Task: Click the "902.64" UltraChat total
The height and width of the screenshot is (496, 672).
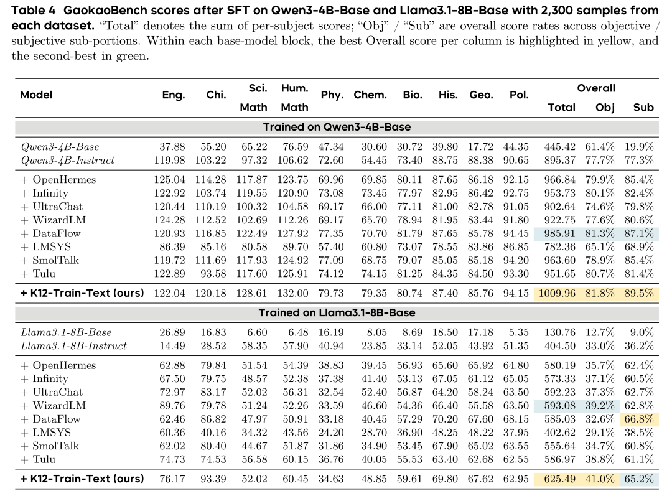Action: coord(560,207)
